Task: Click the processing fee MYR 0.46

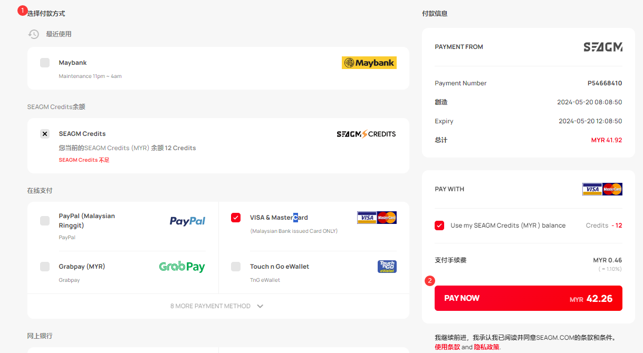Action: [608, 260]
